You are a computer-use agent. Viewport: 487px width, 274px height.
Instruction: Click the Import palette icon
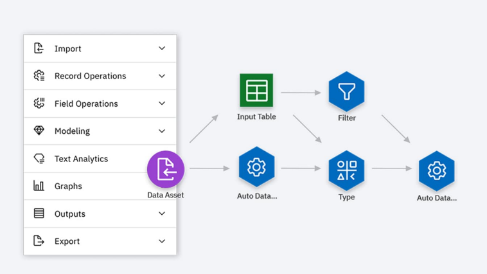[x=39, y=48]
